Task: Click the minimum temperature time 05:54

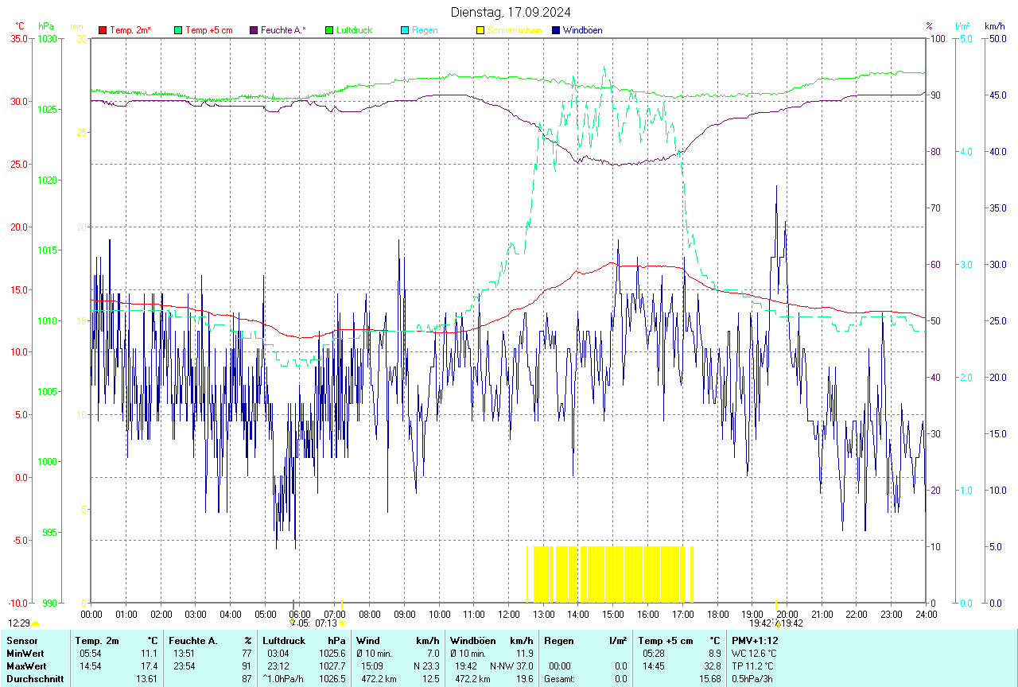Action: tap(91, 654)
